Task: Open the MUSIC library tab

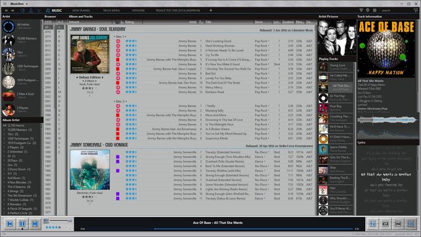Action: (54, 11)
